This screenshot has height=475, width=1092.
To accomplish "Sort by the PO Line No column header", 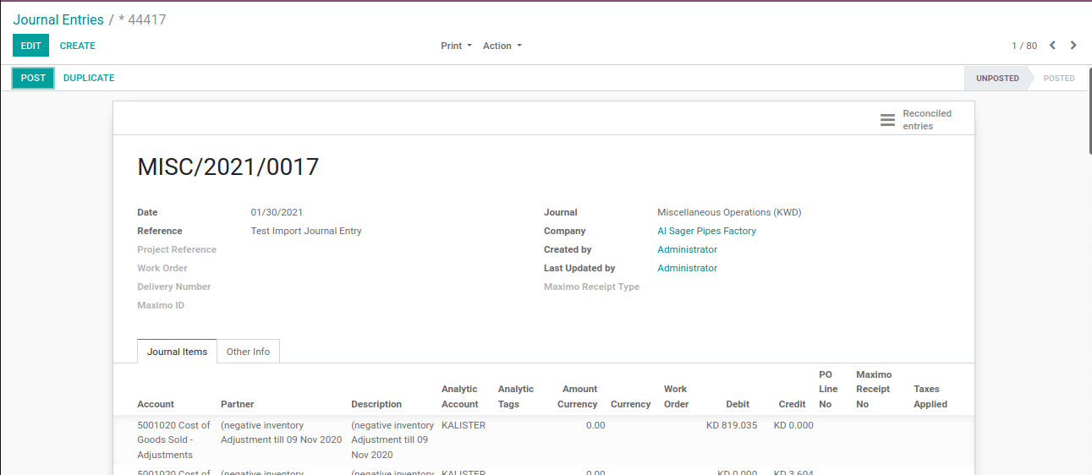I will click(x=828, y=389).
